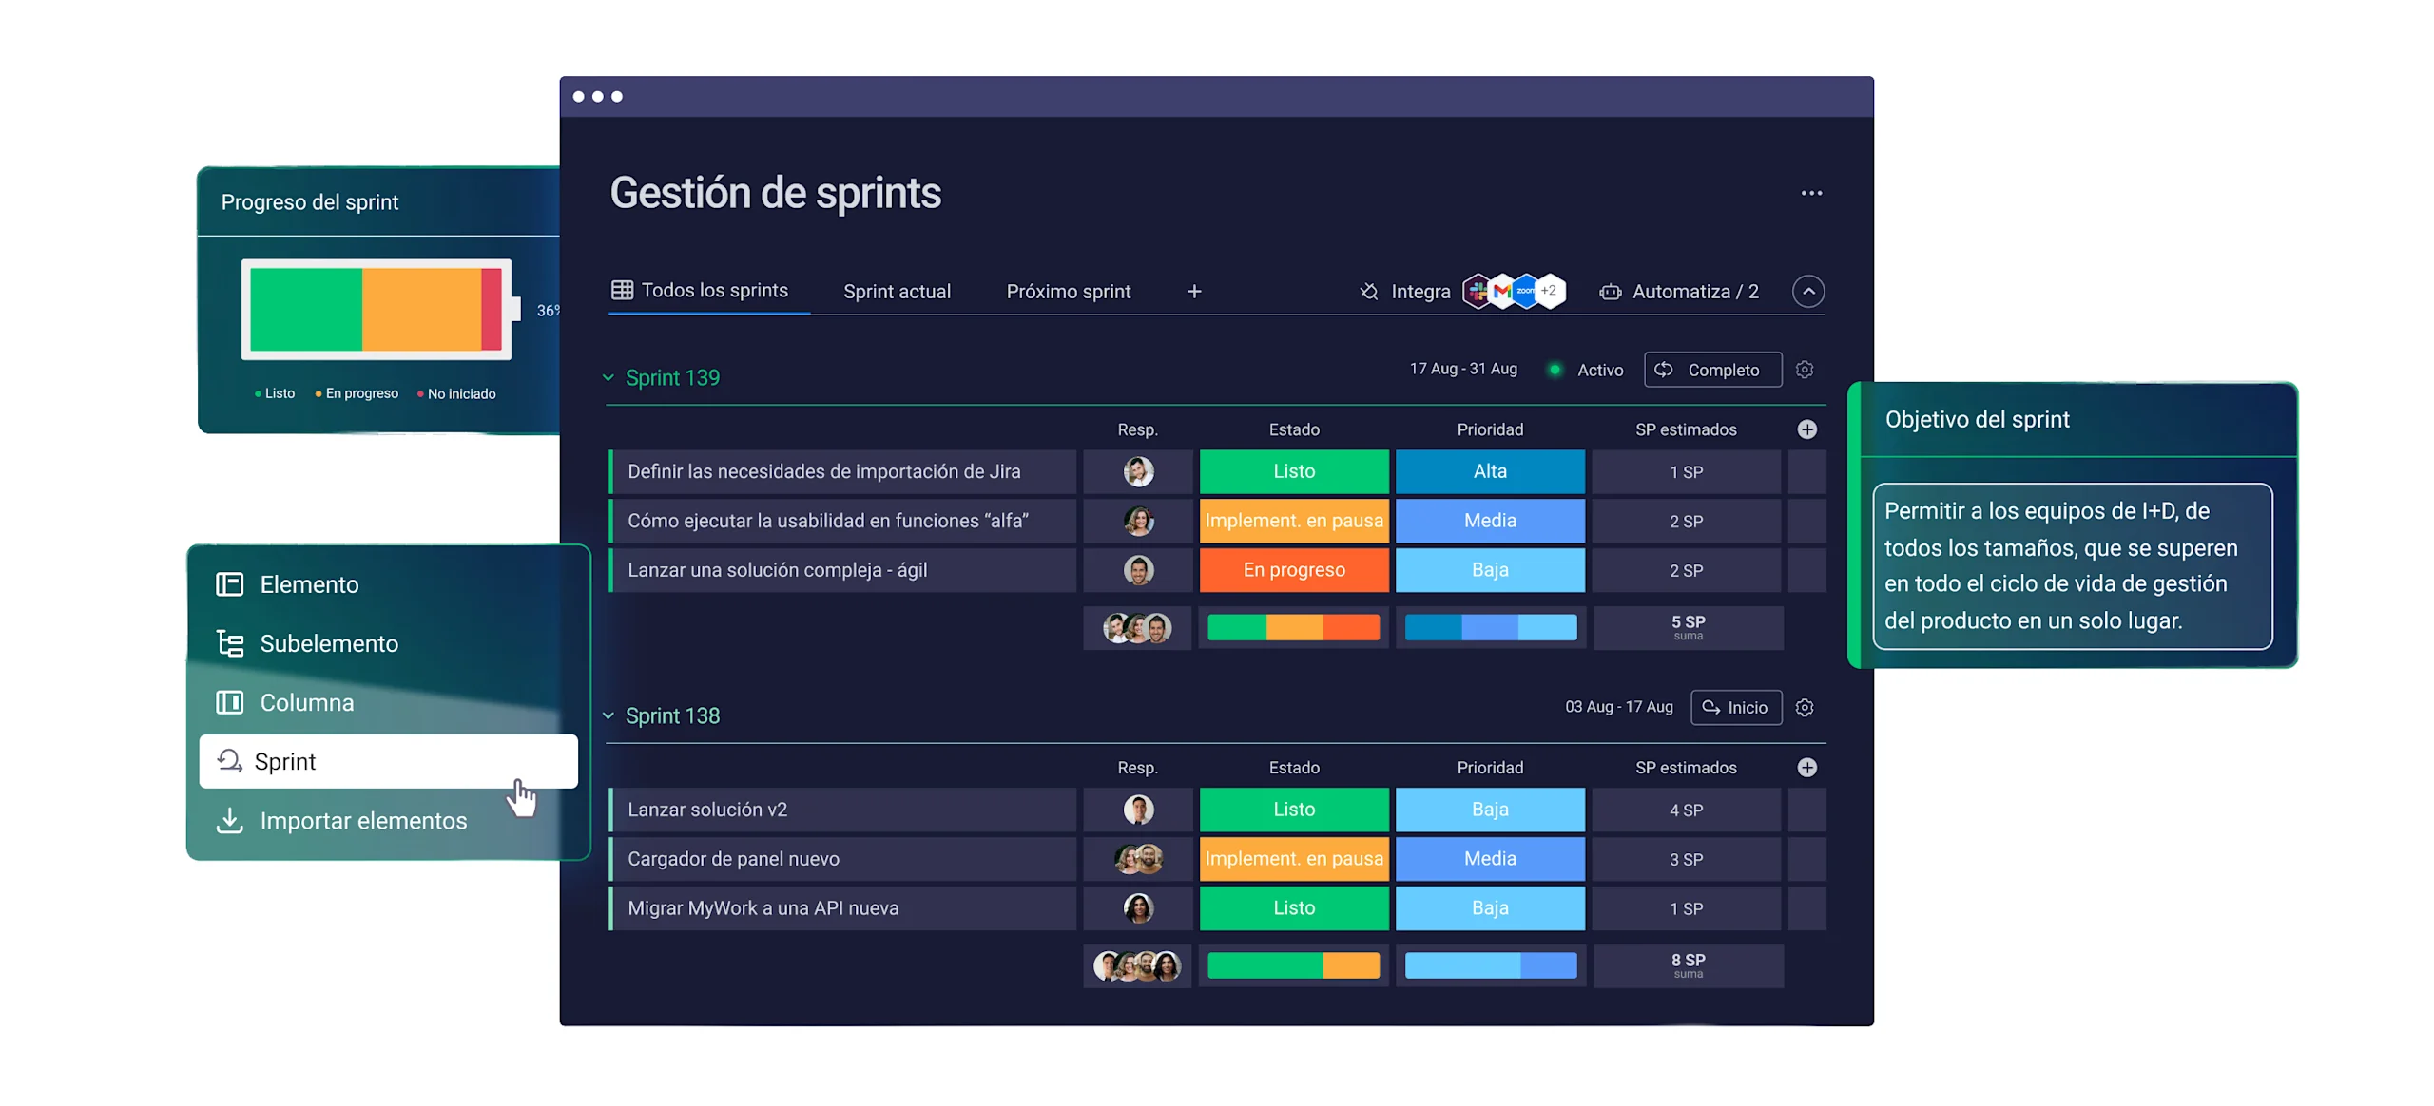Click the Automatiza robot icon
This screenshot has width=2434, height=1106.
click(1610, 292)
